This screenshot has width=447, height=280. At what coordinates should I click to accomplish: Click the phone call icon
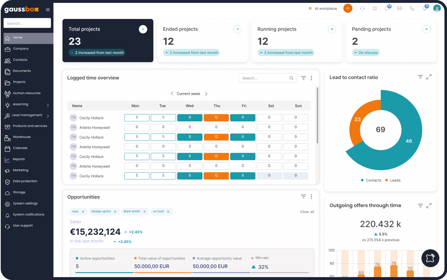pyautogui.click(x=412, y=9)
